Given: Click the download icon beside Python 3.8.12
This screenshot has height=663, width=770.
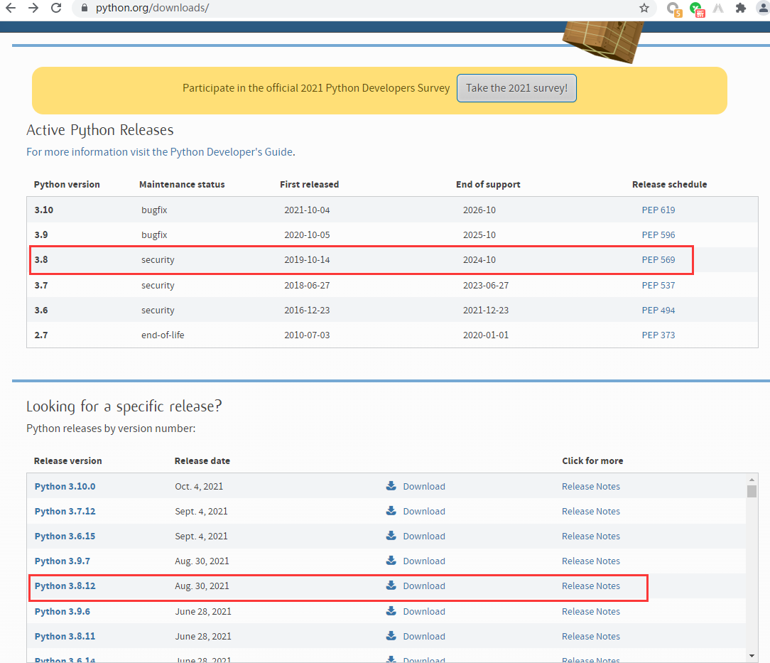Looking at the screenshot, I should pyautogui.click(x=391, y=586).
